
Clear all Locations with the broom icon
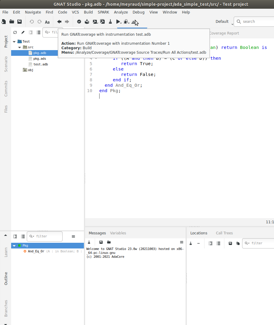point(191,243)
